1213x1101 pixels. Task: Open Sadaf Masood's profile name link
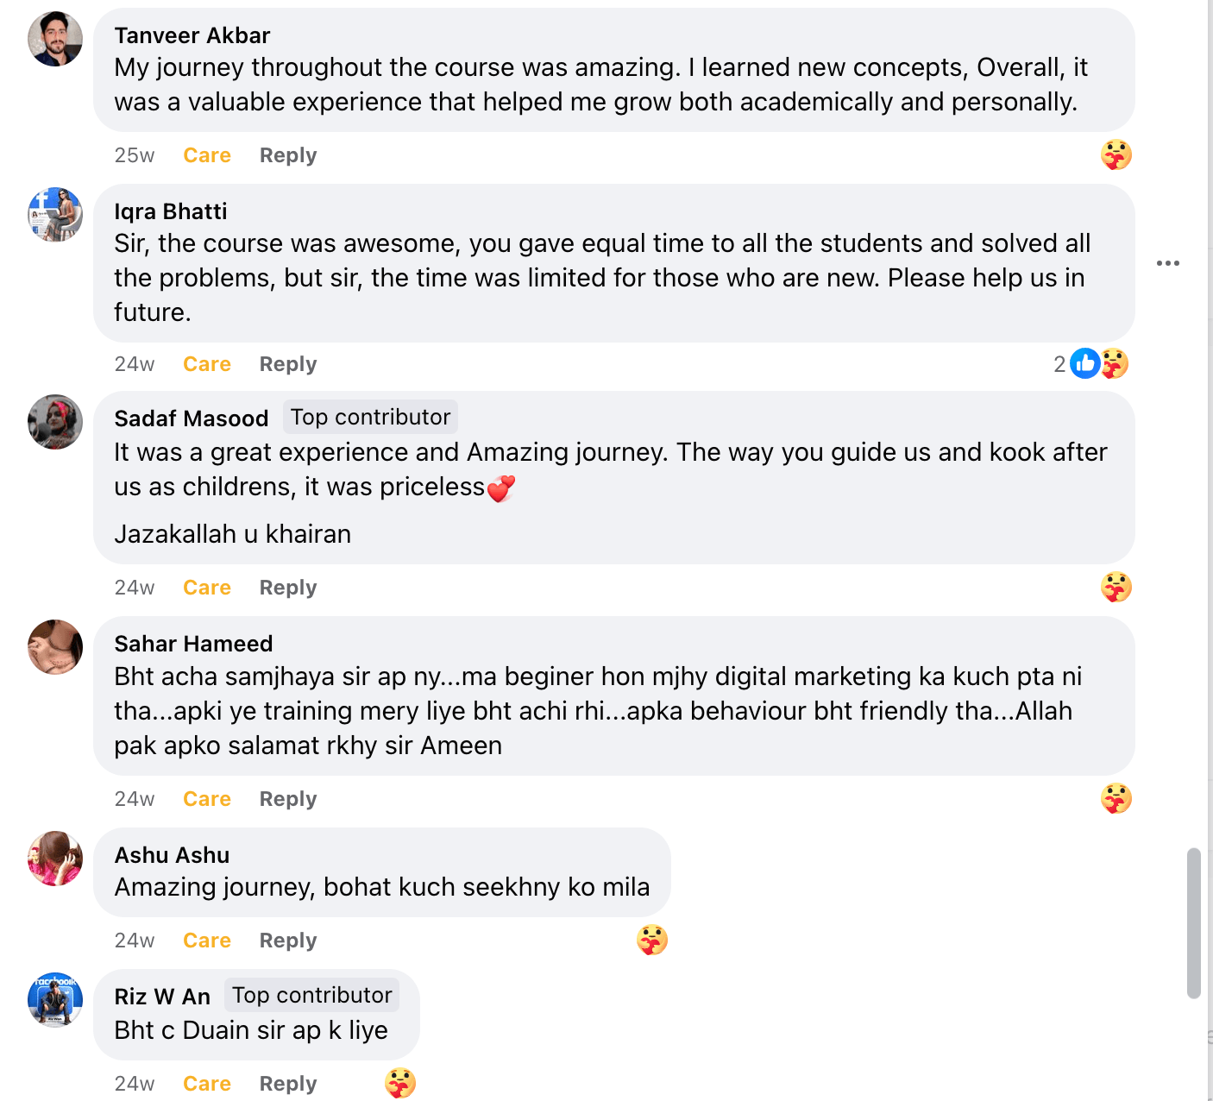[x=192, y=418]
